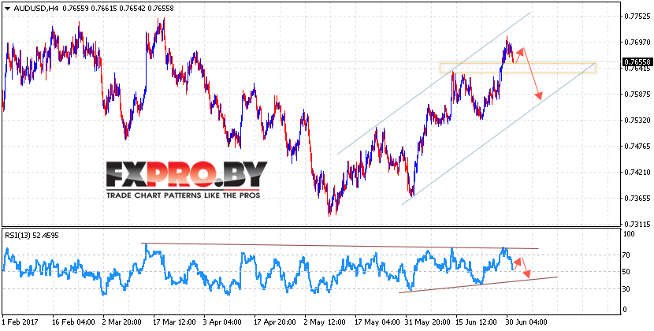Select the 0.76970 price axis label
654x331 pixels.
637,42
